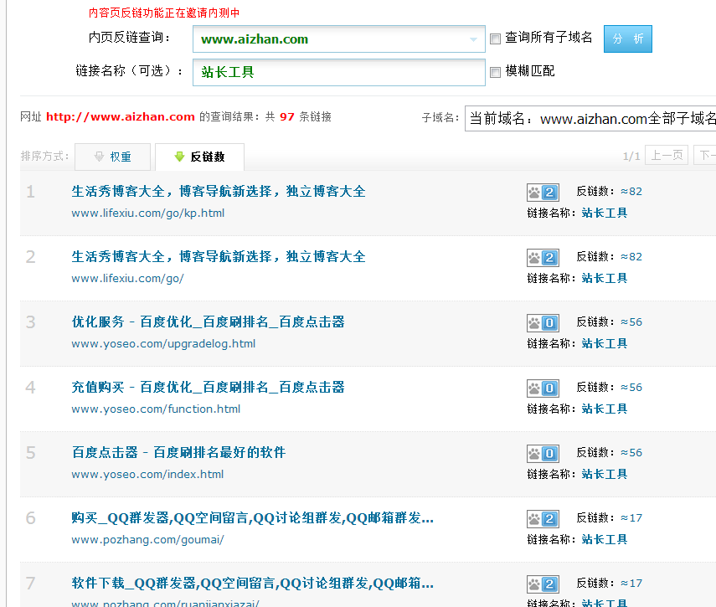Click Baidu weight badge for pozhang.com/goumai/ result
The image size is (716, 607).
click(543, 519)
